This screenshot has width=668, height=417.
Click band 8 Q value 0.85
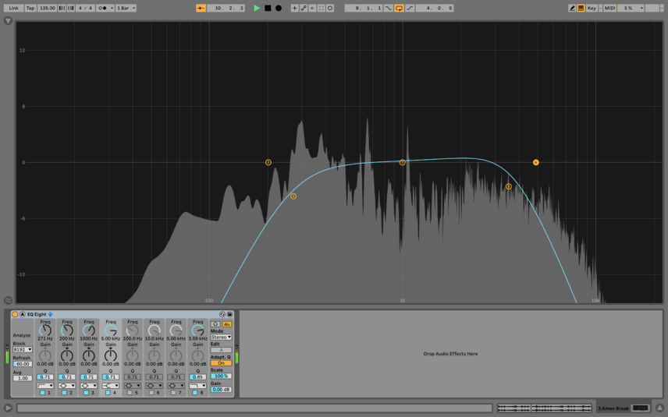197,377
